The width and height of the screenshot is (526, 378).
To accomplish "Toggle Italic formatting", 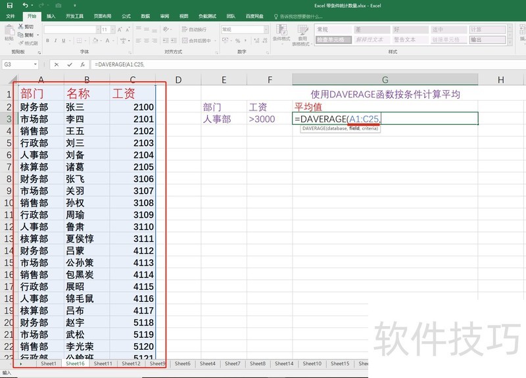I will tap(55, 40).
